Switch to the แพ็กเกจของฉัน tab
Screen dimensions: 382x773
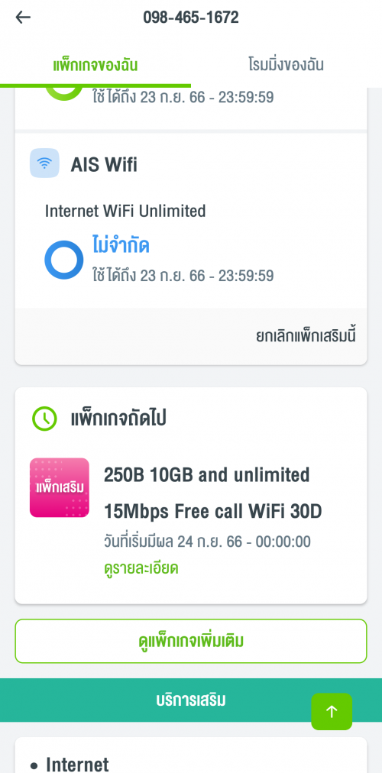click(x=95, y=65)
